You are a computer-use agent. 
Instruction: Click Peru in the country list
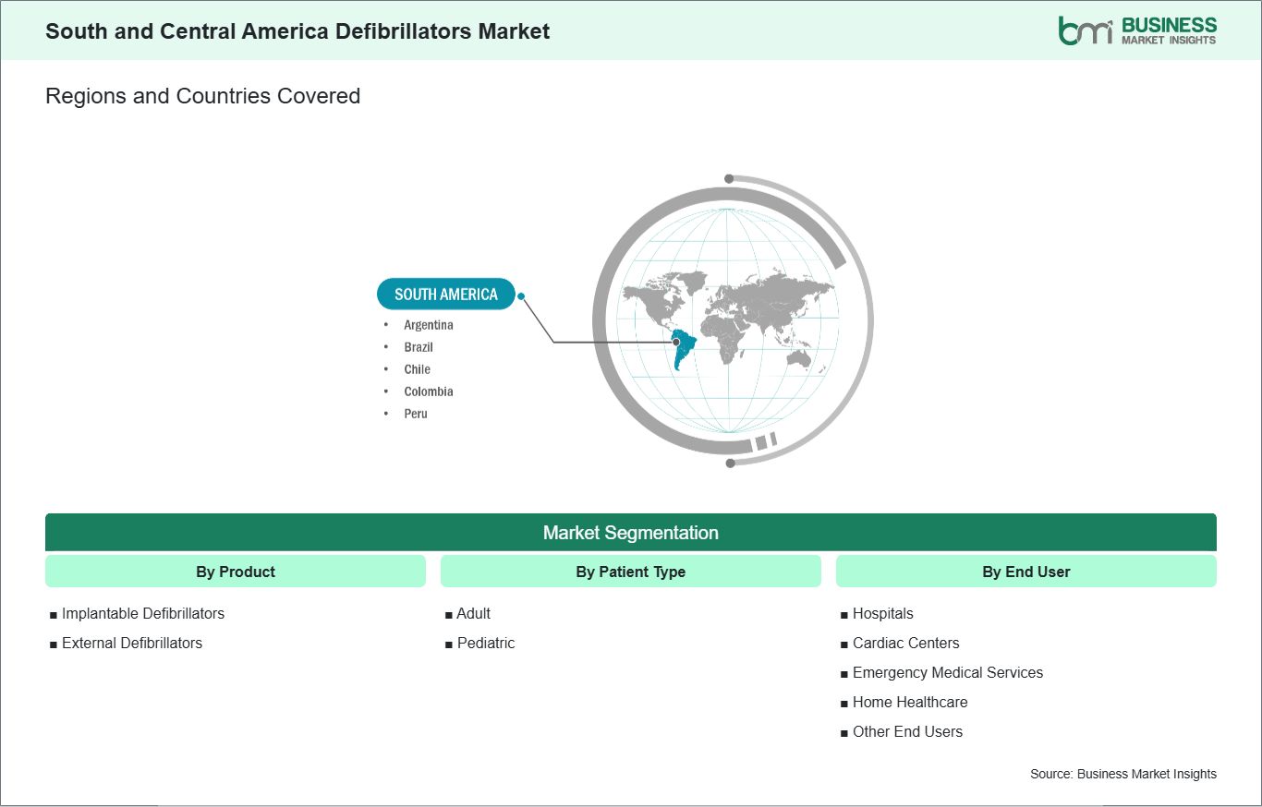pos(416,414)
